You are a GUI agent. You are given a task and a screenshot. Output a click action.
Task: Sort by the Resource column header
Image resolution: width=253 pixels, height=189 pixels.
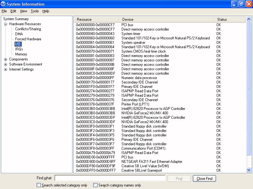pos(96,20)
